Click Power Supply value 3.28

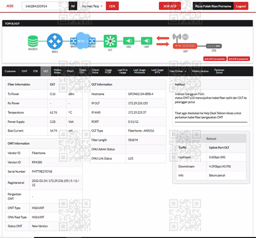point(53,122)
